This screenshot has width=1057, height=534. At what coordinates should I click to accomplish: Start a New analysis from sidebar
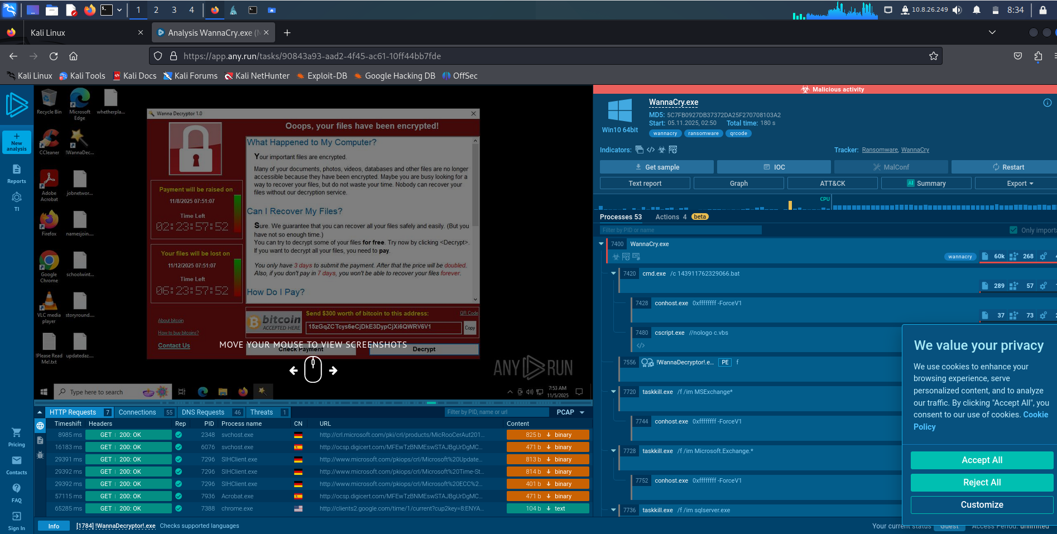tap(17, 142)
